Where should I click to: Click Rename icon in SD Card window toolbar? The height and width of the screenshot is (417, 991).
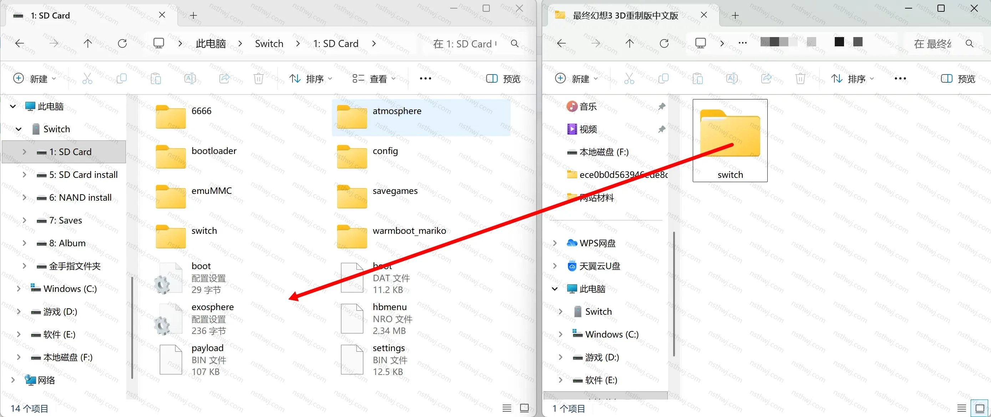click(190, 78)
